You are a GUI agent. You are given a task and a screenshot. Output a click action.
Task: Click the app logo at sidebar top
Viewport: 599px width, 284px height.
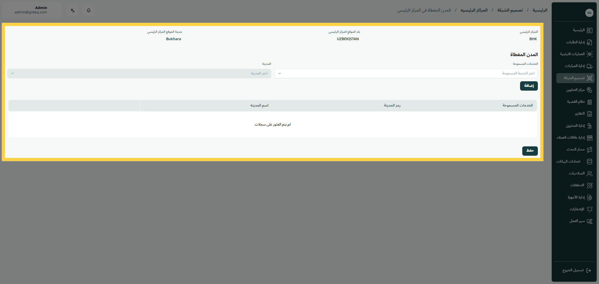pos(589,13)
